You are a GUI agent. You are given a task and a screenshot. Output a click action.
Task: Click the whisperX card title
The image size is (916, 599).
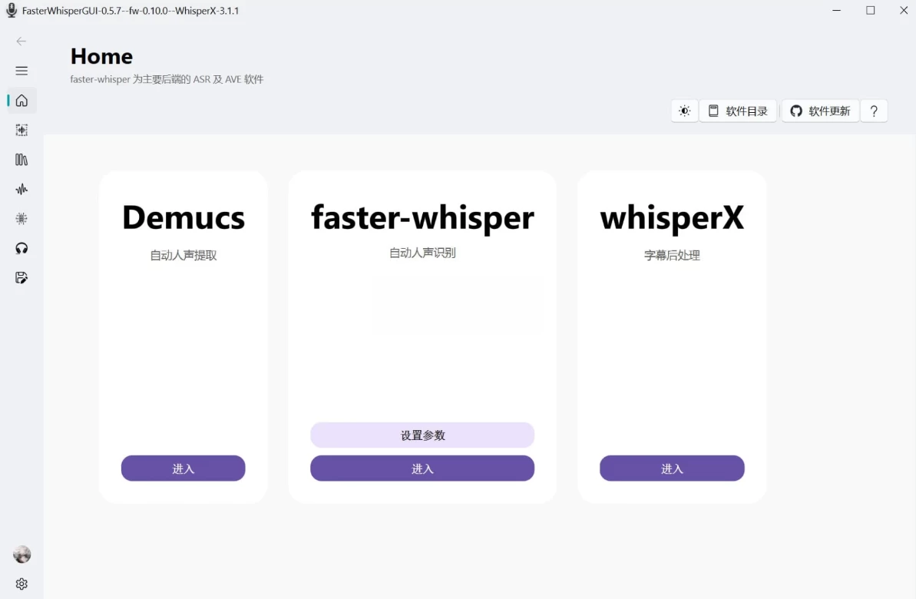click(x=672, y=218)
